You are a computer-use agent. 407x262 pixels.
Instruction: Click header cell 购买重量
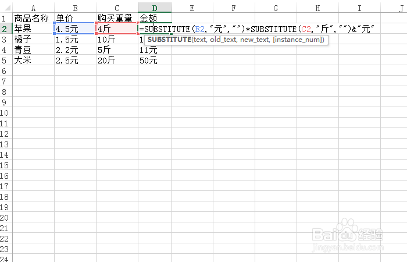tap(117, 18)
